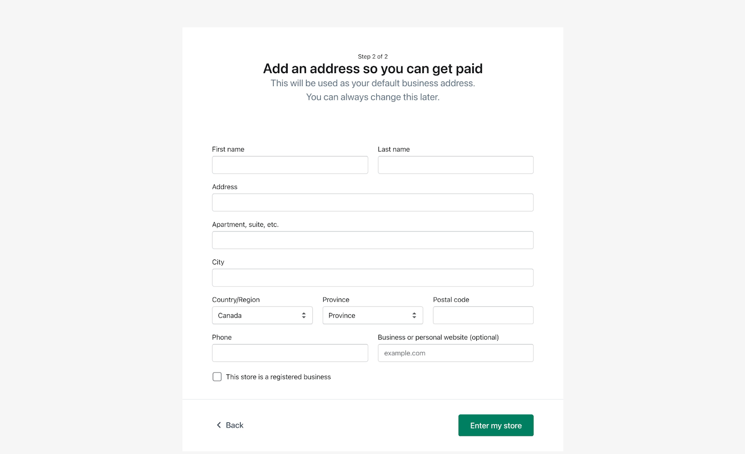Image resolution: width=745 pixels, height=454 pixels.
Task: Select the Address input field
Action: click(x=372, y=202)
